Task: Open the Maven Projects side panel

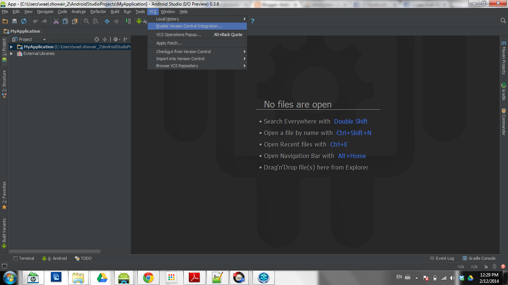Action: click(504, 58)
